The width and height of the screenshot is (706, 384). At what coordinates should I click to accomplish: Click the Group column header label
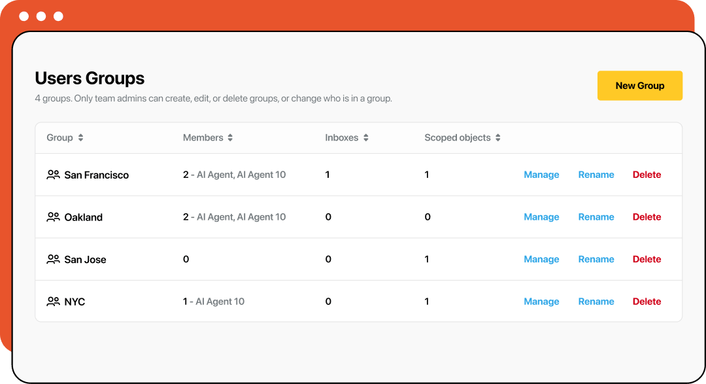tap(59, 138)
